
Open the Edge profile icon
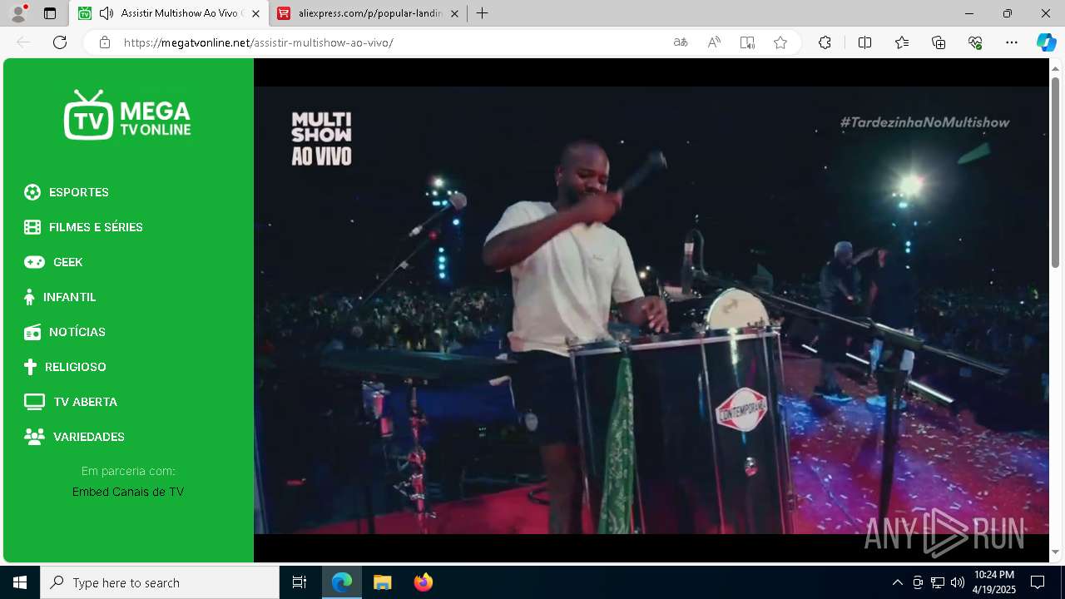click(18, 13)
